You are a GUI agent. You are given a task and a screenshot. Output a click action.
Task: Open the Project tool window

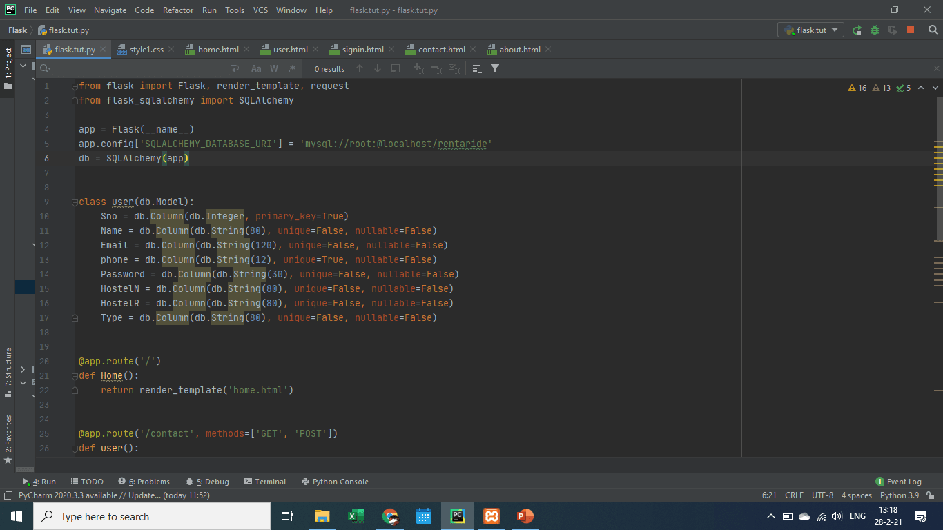(8, 69)
